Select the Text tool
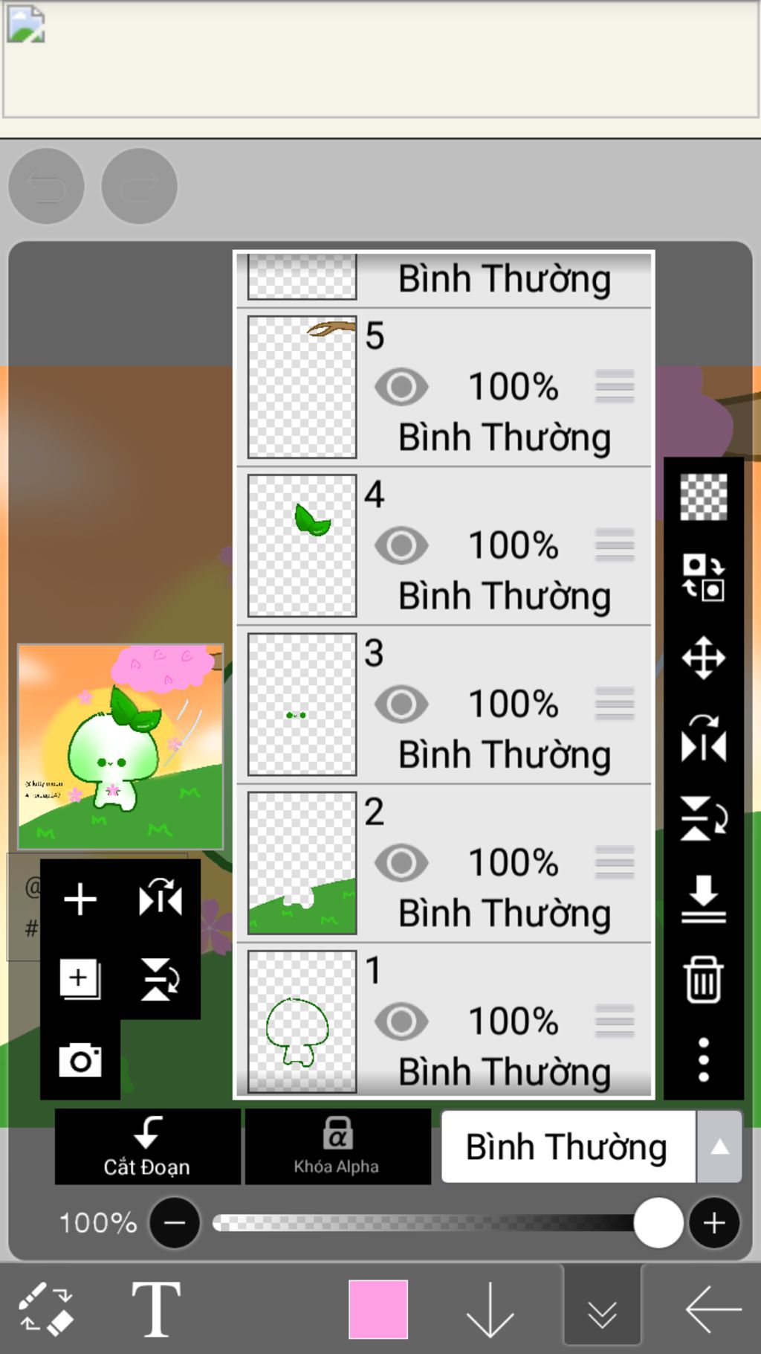761x1354 pixels. [x=155, y=1309]
